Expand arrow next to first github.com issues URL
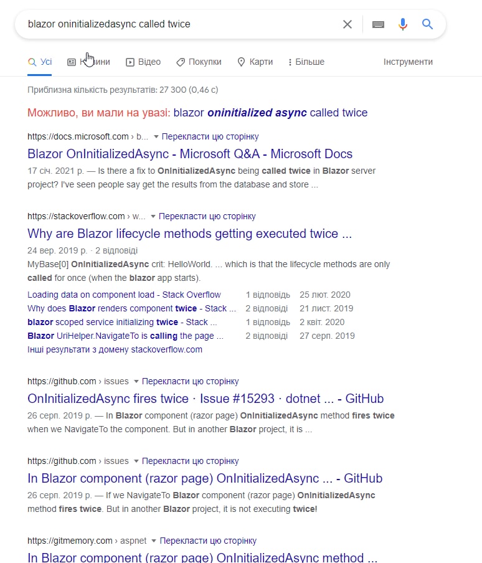Viewport: 482px width, 563px height. coord(136,381)
